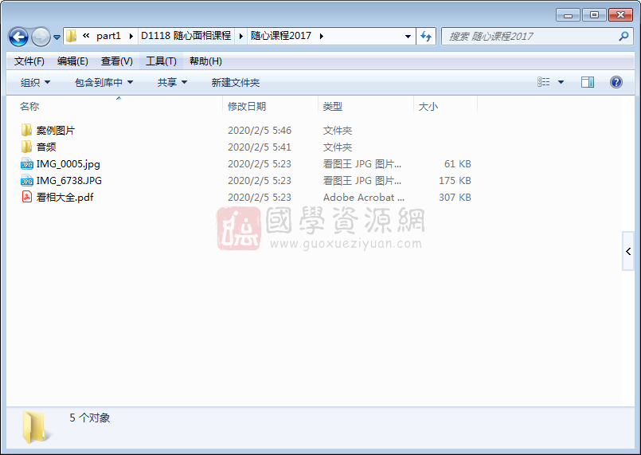Viewport: 641px width, 455px height.
Task: Click the Adobe Acrobat type cell
Action: tap(364, 198)
